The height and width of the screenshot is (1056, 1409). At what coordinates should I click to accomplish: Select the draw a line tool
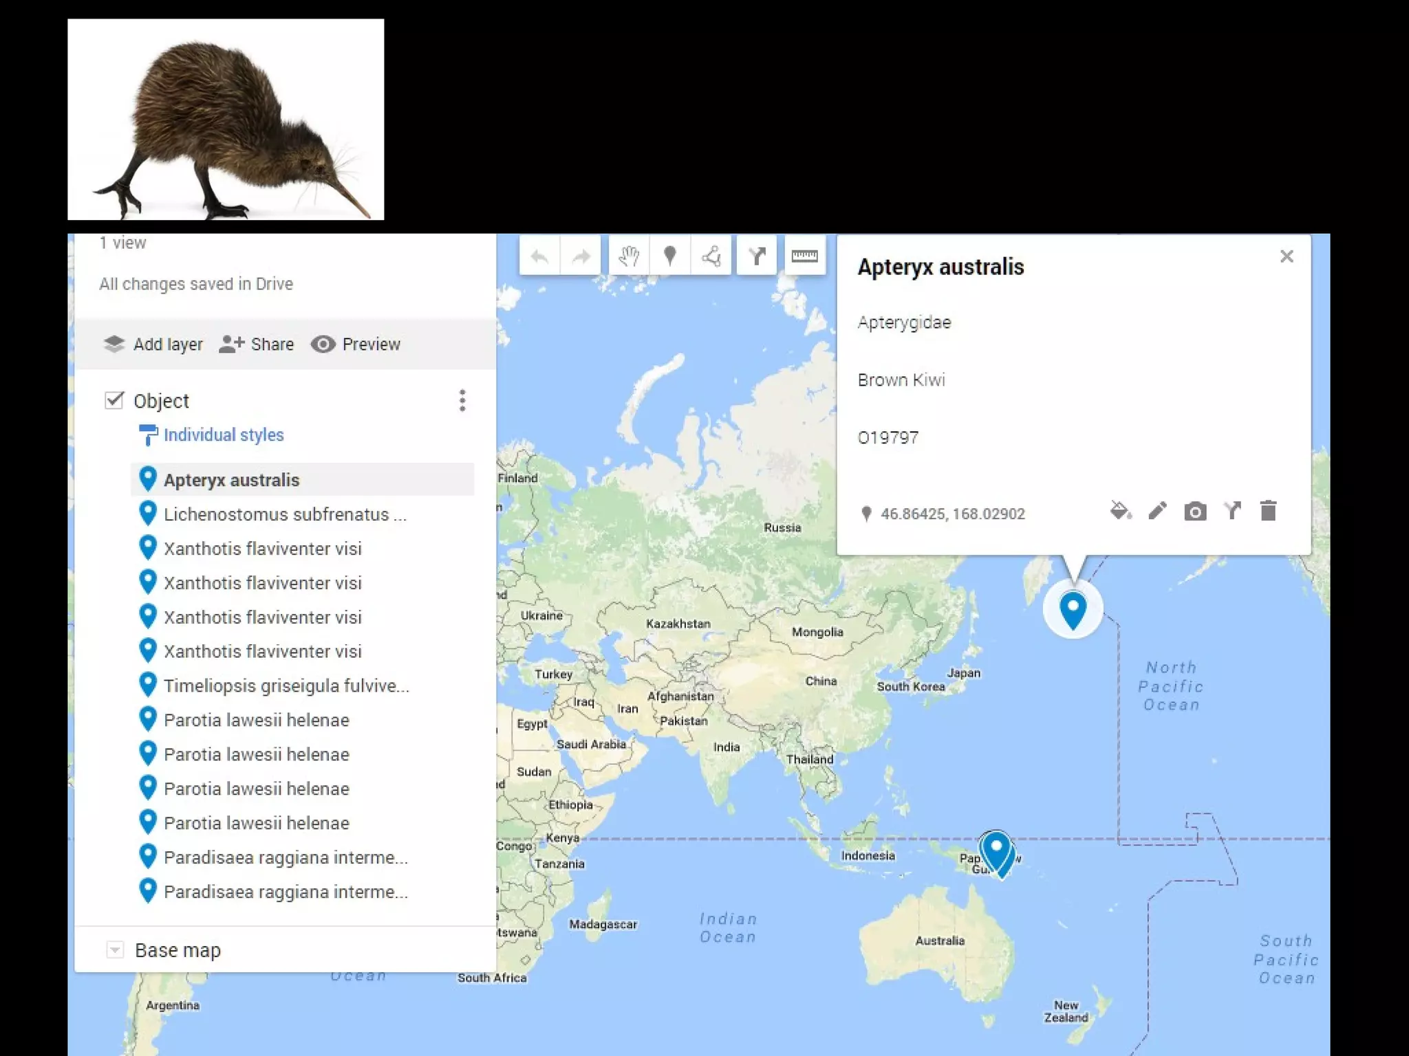coord(711,256)
